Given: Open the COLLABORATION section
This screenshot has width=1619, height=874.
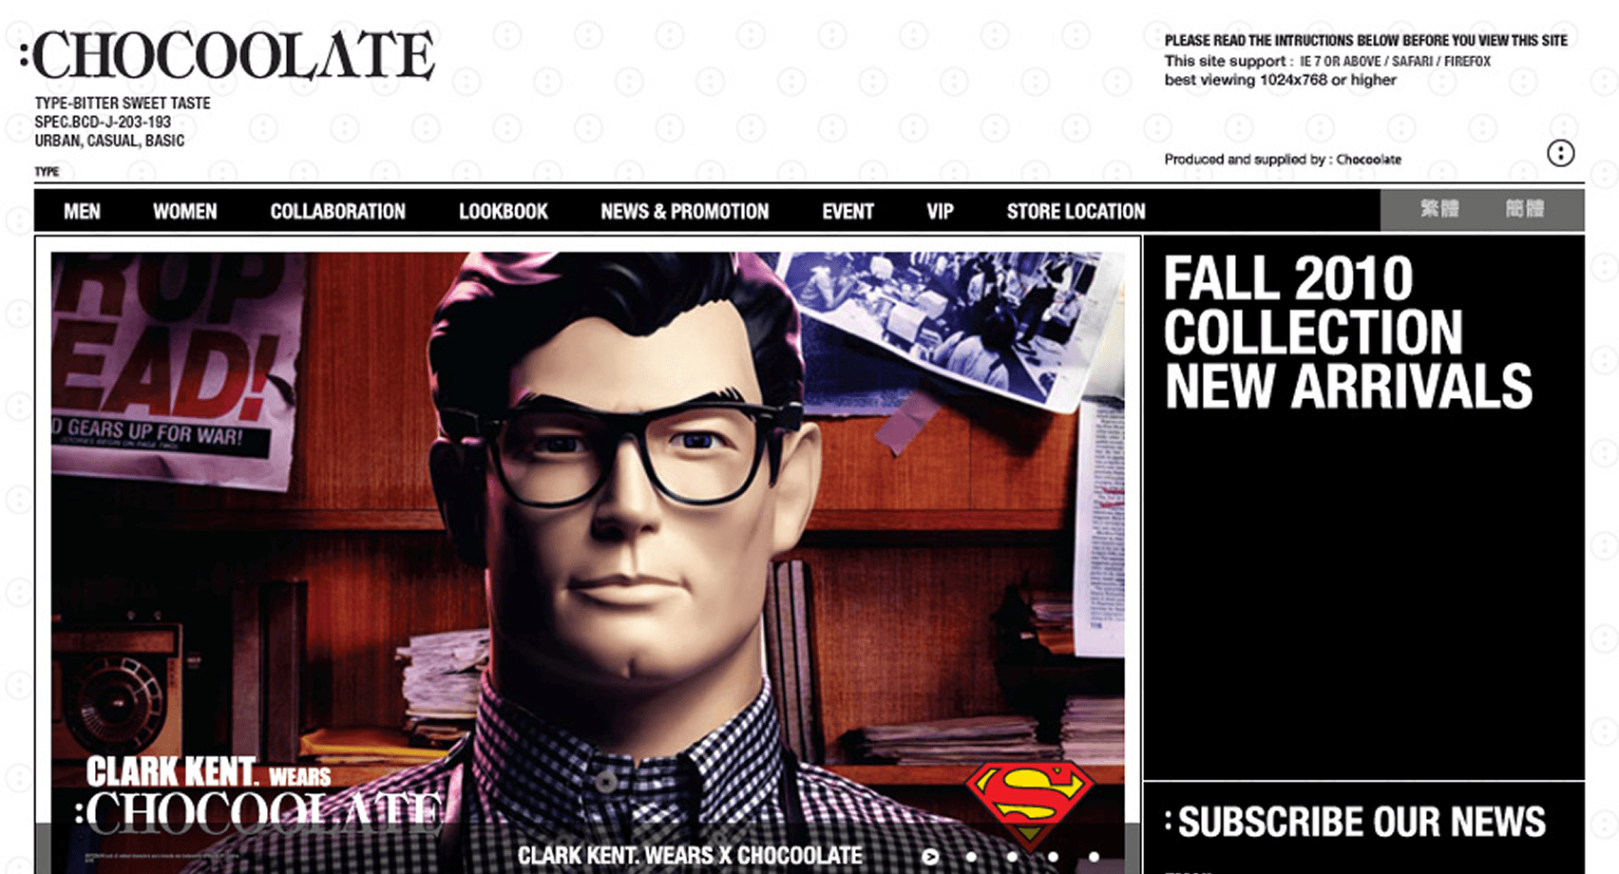Looking at the screenshot, I should tap(338, 211).
